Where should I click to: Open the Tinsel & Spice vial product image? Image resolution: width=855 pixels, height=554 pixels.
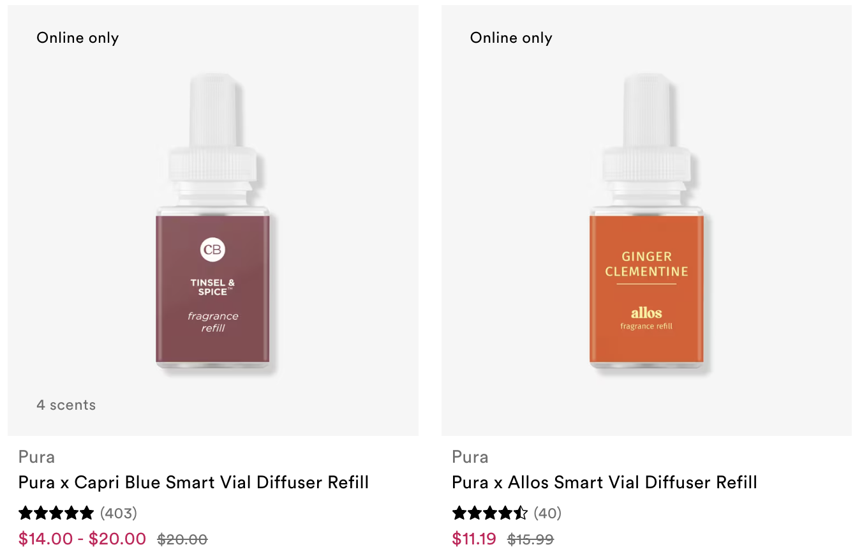coord(213,221)
